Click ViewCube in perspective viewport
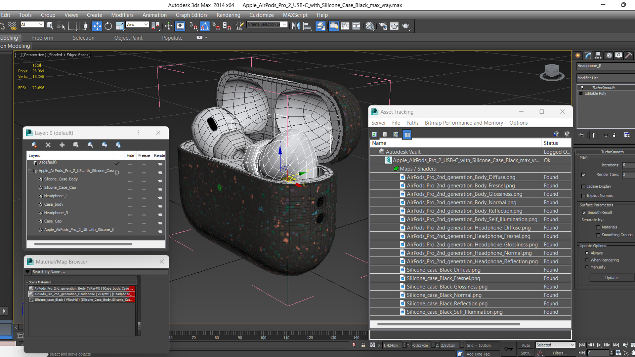Viewport: 635px width, 357px height. [x=552, y=71]
